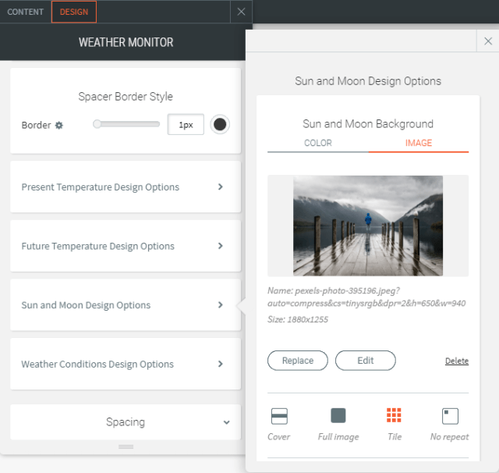The image size is (499, 473).
Task: Select the Cover background layout icon
Action: [x=279, y=416]
